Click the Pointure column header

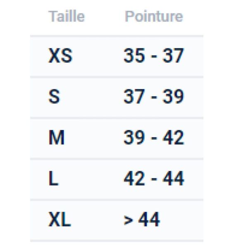154,16
